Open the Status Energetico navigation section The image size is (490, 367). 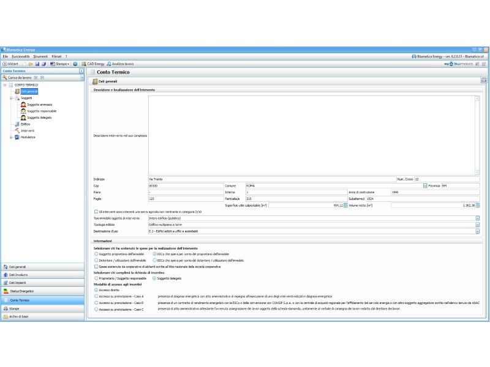[x=42, y=291]
